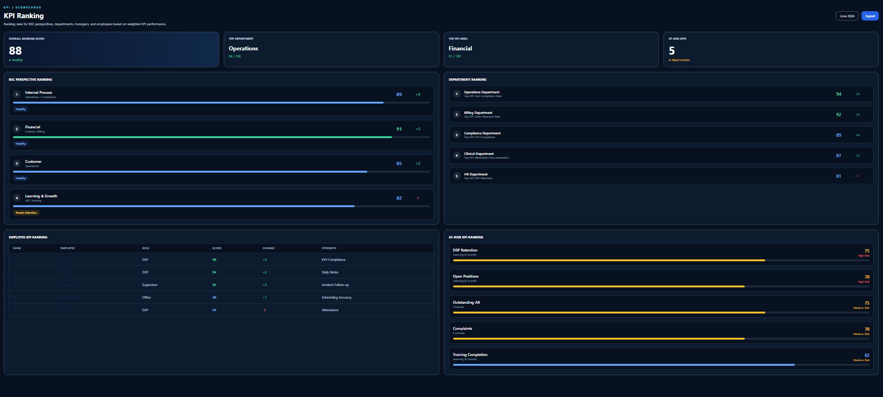
Task: Click the Internal Process score 89
Action: click(x=399, y=94)
